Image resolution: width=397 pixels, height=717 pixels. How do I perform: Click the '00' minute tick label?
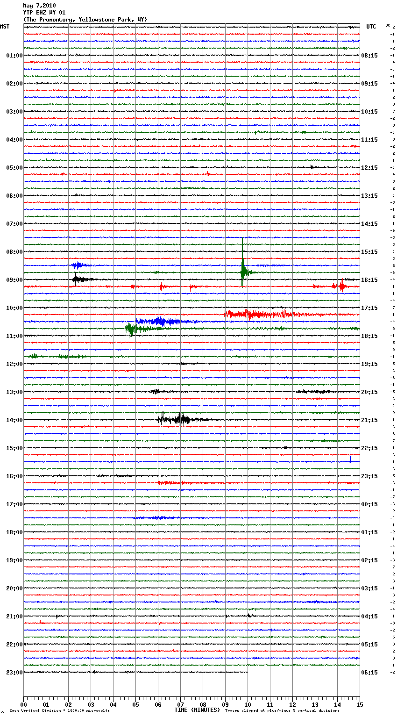tap(23, 704)
